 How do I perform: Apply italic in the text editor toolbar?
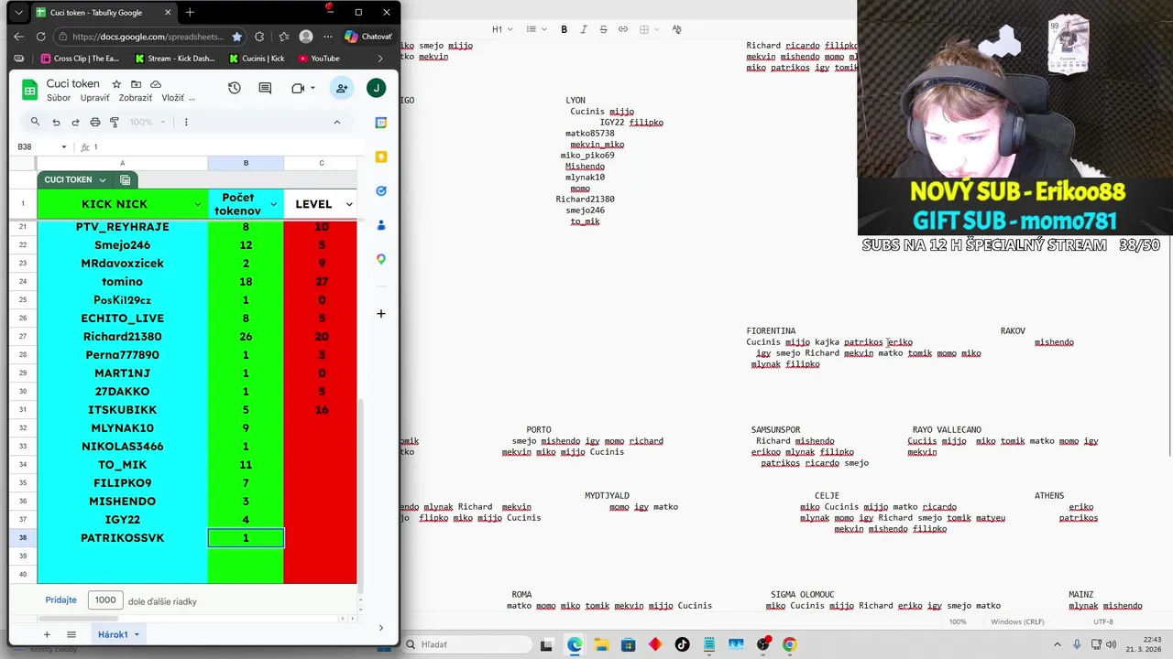point(584,29)
